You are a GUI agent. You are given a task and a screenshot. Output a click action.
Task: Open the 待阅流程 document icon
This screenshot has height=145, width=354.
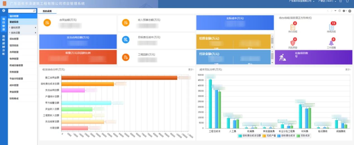pyautogui.click(x=331, y=27)
